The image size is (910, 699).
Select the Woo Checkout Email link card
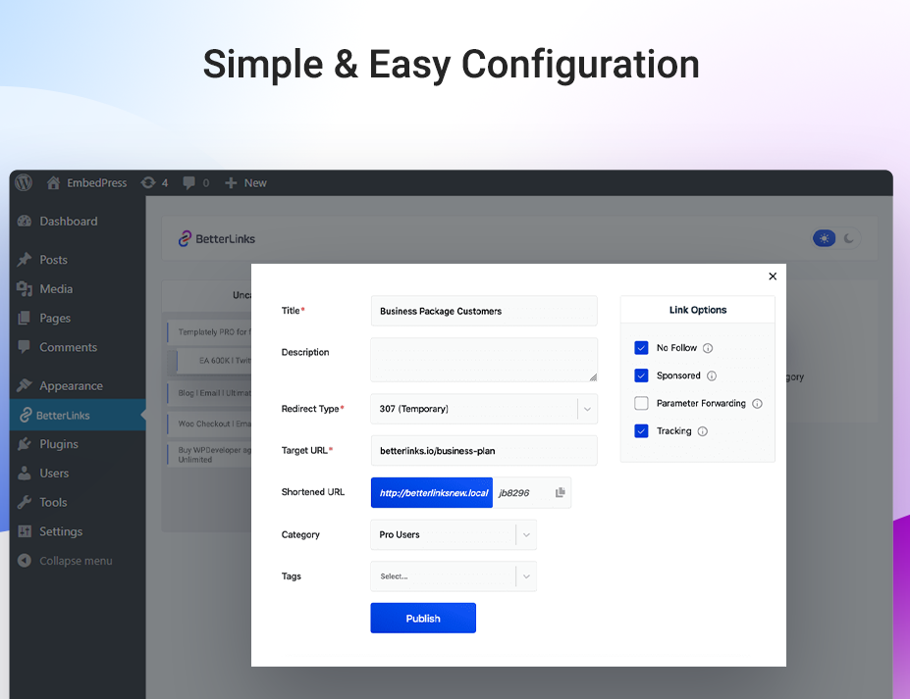click(x=209, y=424)
